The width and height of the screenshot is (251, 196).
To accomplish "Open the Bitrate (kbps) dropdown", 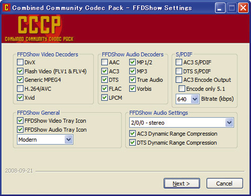I will tap(195, 99).
